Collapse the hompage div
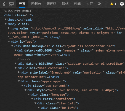The height and width of the screenshot is (111, 125). pos(29,94)
